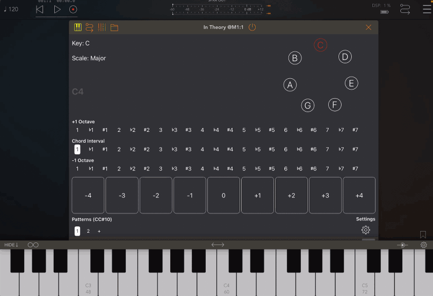The height and width of the screenshot is (296, 433).
Task: Arm recording with the record button
Action: pyautogui.click(x=73, y=9)
